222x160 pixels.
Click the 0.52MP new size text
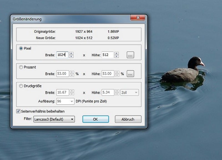pyautogui.click(x=113, y=38)
